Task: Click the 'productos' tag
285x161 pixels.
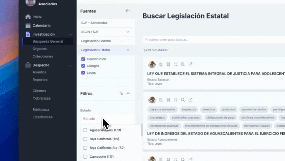Action: click(x=228, y=109)
